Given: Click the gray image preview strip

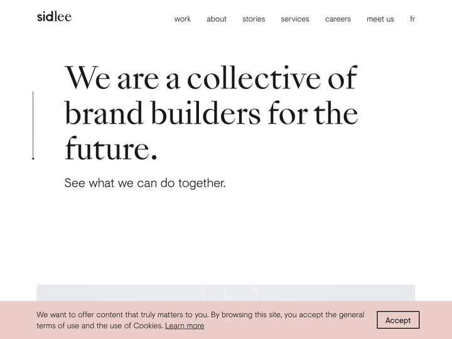Looking at the screenshot, I should click(225, 293).
